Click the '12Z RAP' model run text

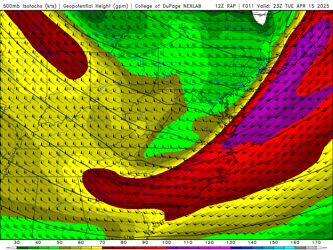(x=225, y=6)
